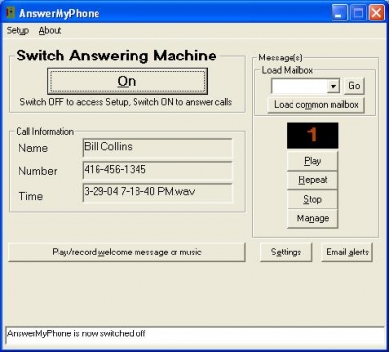The width and height of the screenshot is (390, 352).
Task: Click the message counter display showing 1
Action: [x=312, y=136]
